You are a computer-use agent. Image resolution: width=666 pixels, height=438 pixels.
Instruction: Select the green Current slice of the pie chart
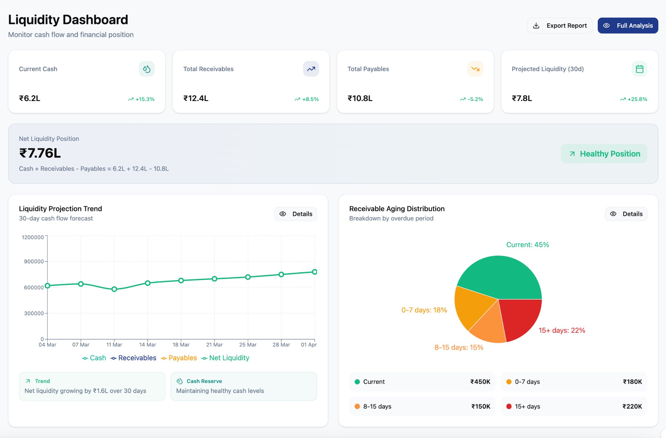pos(499,273)
